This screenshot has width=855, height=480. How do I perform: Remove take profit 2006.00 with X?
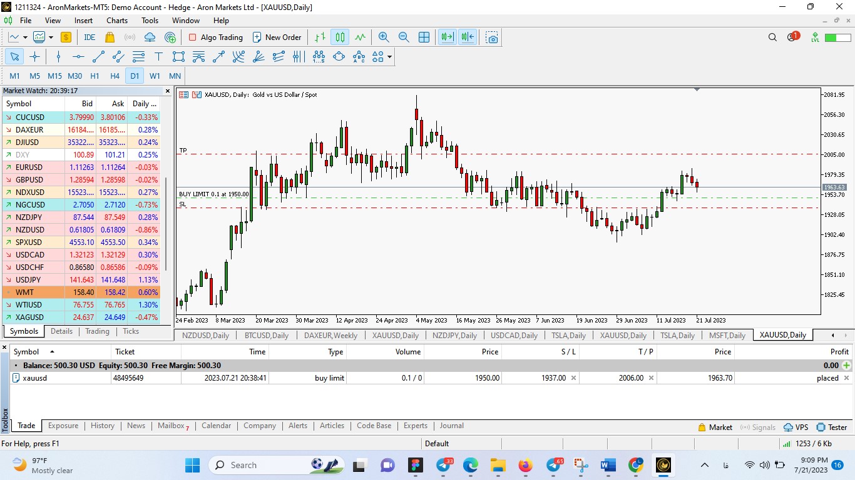coord(651,378)
